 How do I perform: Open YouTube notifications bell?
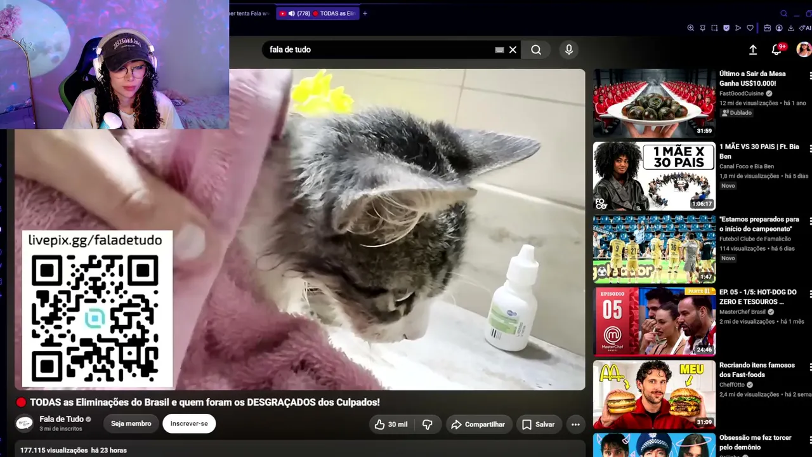point(776,50)
